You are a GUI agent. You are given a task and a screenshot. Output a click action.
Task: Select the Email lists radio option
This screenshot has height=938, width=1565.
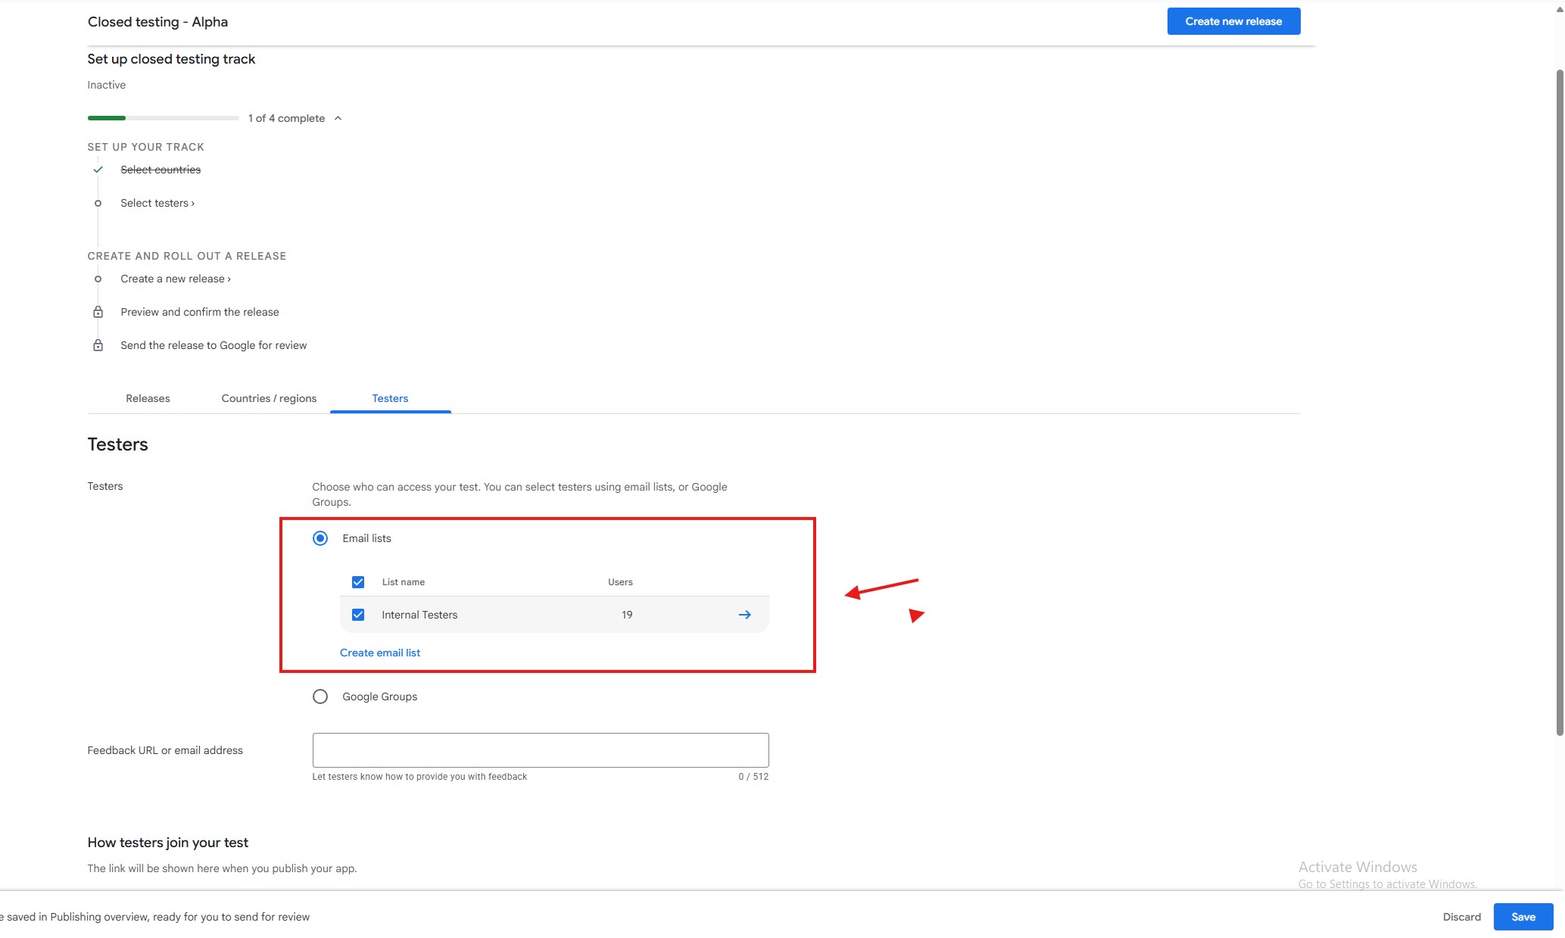pos(320,538)
